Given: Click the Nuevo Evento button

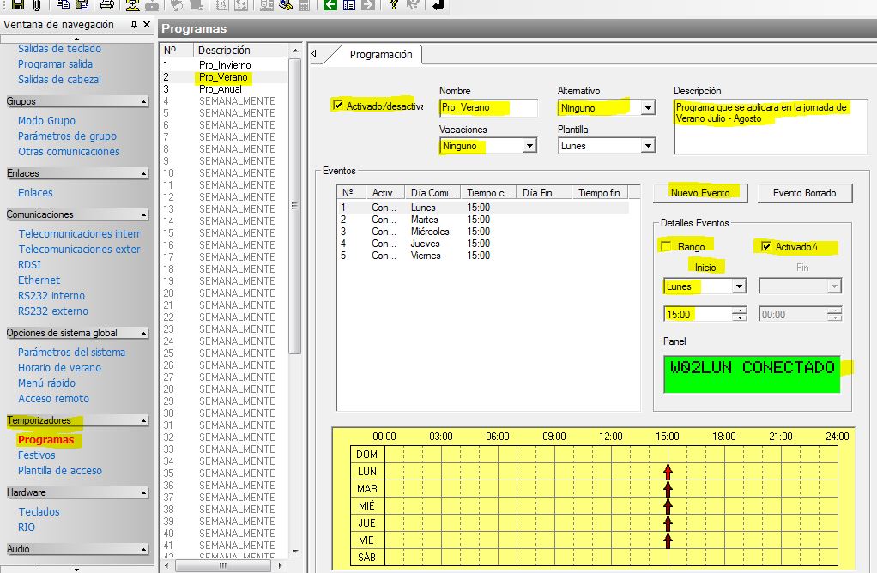Looking at the screenshot, I should pos(700,193).
